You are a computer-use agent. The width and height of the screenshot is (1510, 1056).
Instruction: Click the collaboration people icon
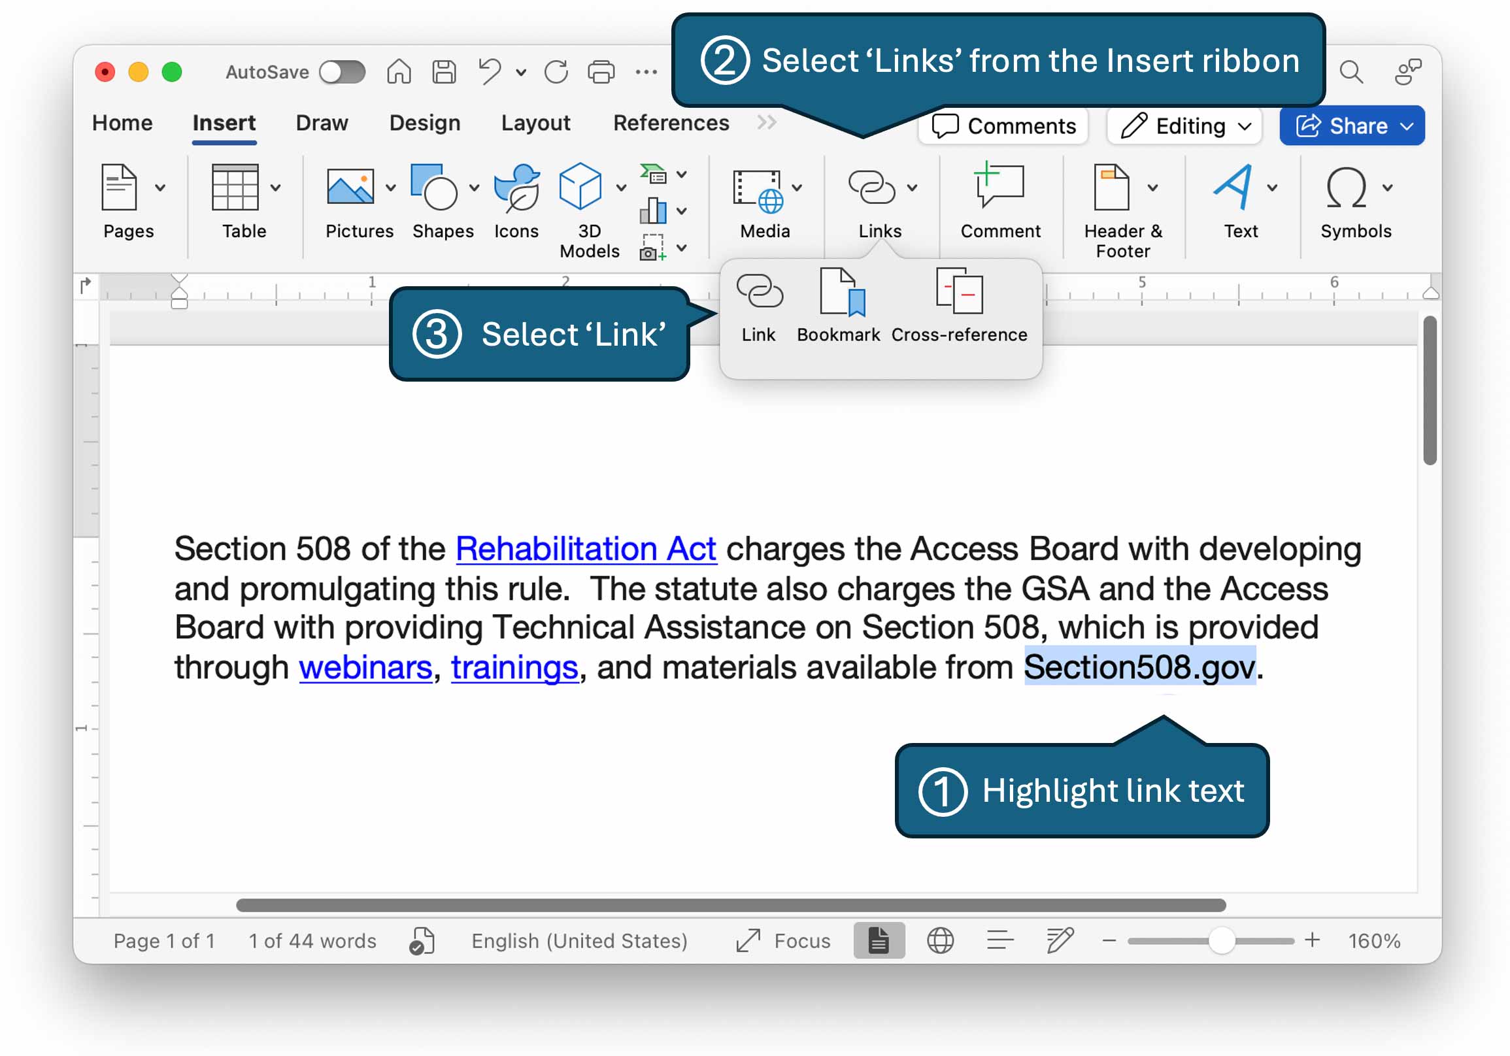1408,72
